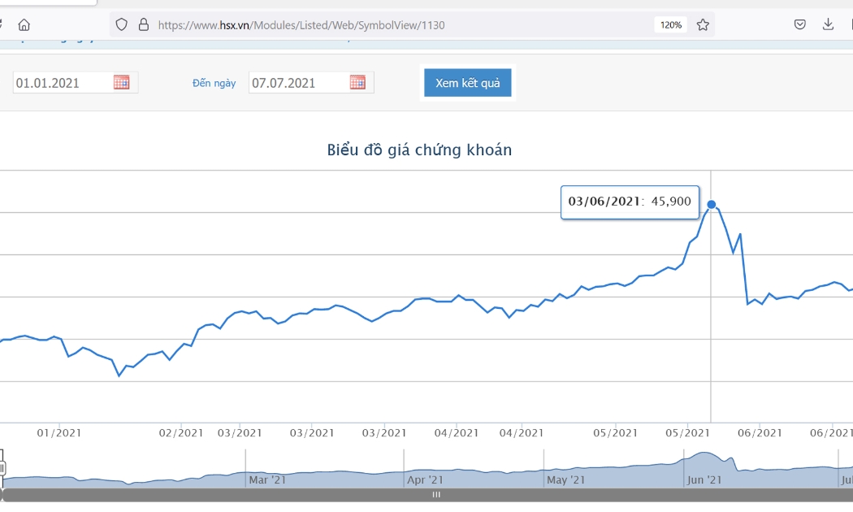This screenshot has height=512, width=853.
Task: Bookmark this page with the star icon
Action: click(x=703, y=24)
